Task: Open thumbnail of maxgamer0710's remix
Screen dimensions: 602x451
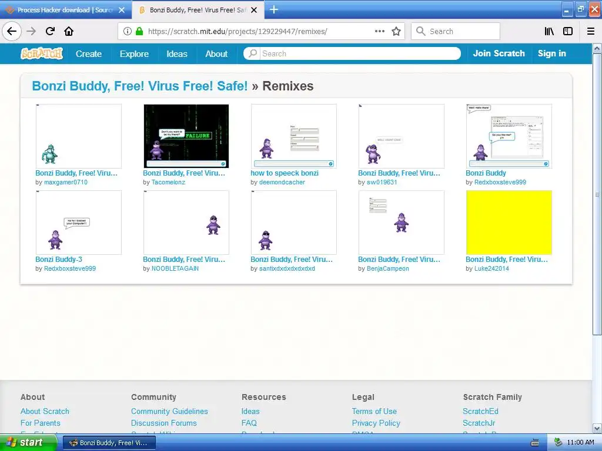Action: coord(79,136)
